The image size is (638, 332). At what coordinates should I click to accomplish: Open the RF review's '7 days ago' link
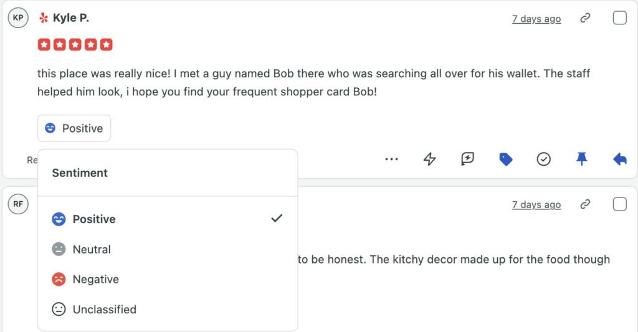[536, 205]
